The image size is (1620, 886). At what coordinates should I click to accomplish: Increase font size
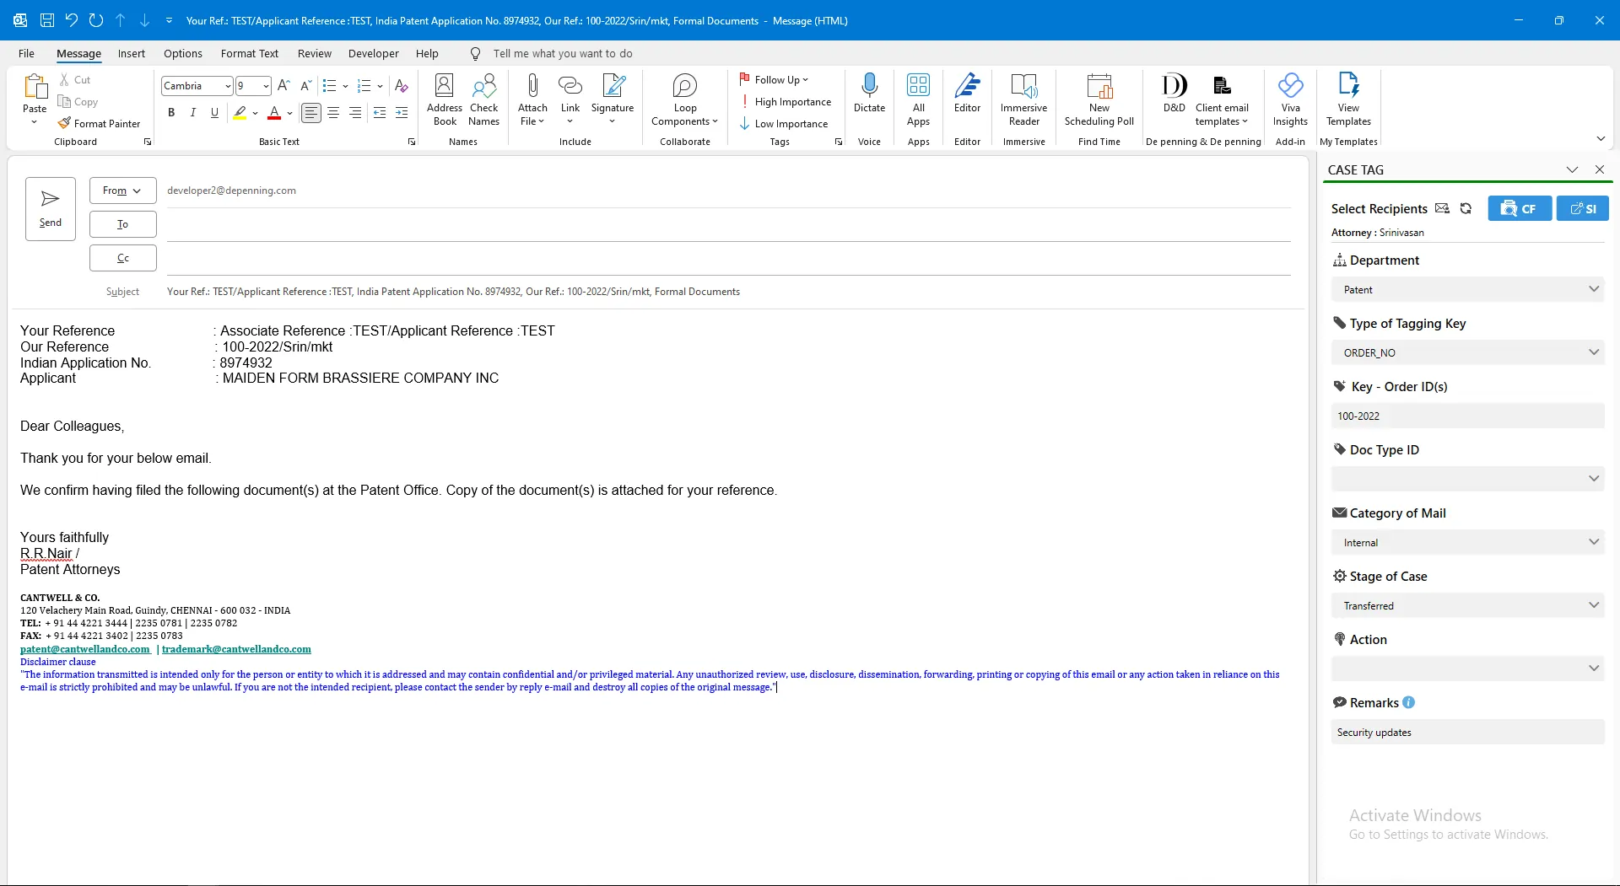click(x=283, y=86)
